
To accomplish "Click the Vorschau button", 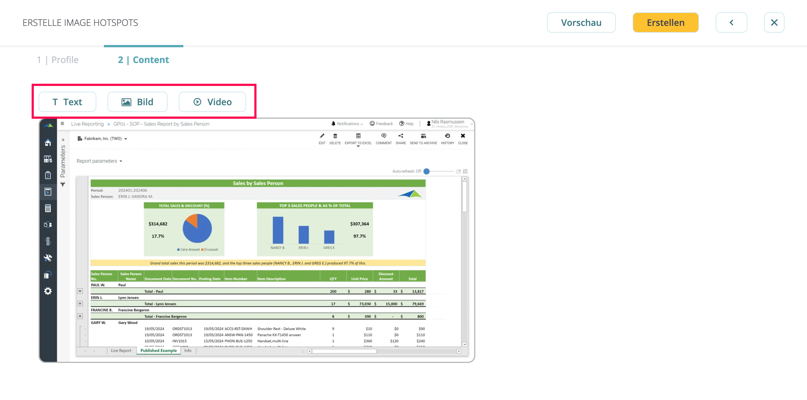I will 581,23.
